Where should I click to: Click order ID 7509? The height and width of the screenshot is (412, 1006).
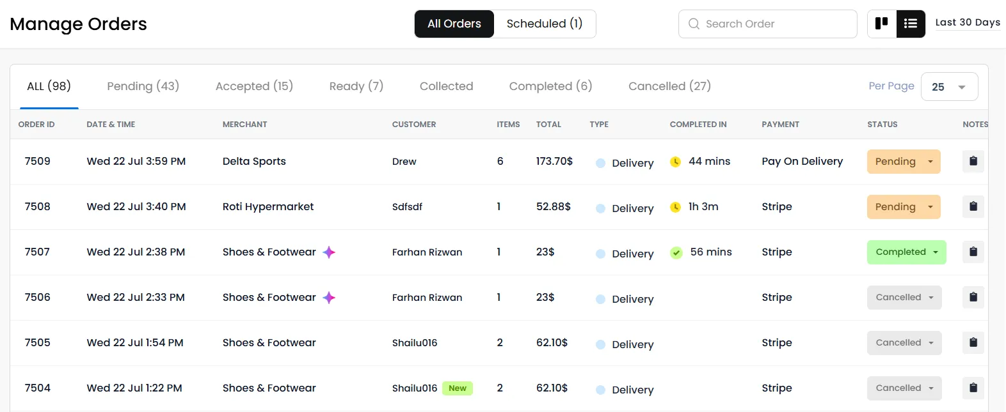[x=38, y=161]
